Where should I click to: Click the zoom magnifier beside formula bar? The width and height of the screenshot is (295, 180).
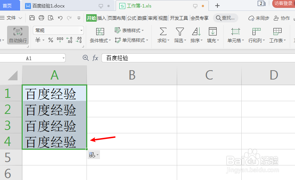coord(86,58)
